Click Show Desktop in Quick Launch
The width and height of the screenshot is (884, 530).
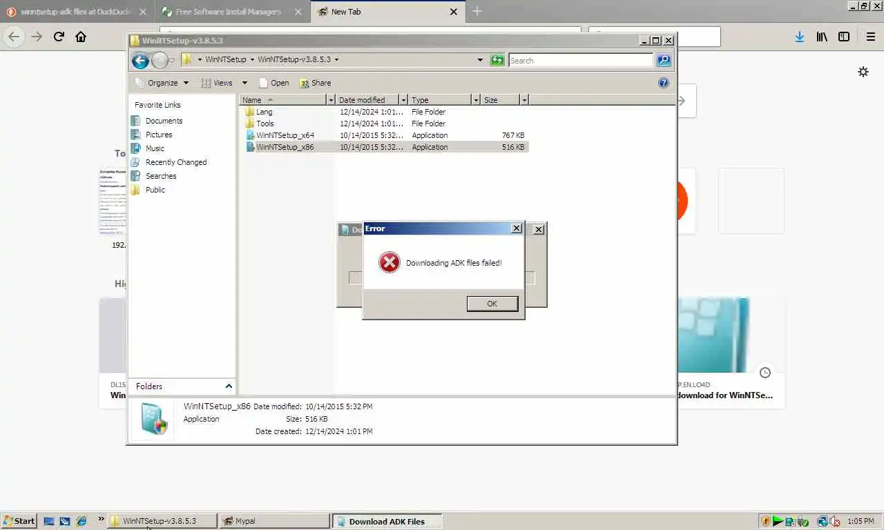click(49, 521)
